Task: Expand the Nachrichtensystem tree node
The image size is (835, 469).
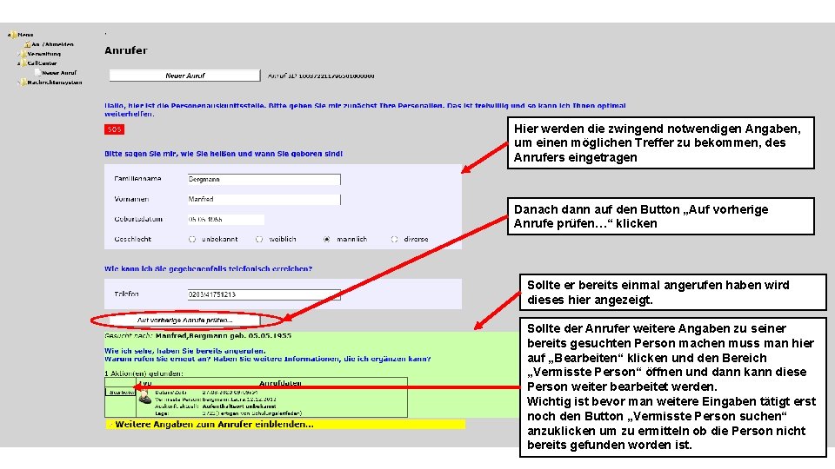Action: click(x=18, y=83)
